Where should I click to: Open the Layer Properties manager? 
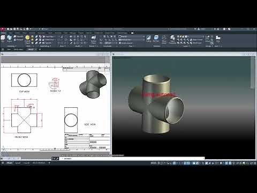(x=172, y=40)
